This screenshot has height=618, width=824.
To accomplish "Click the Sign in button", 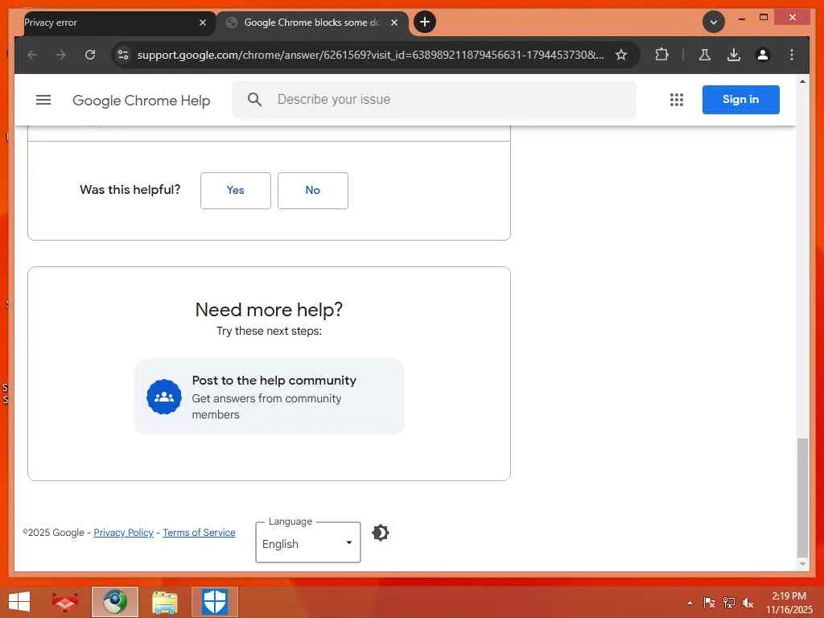I will (740, 99).
